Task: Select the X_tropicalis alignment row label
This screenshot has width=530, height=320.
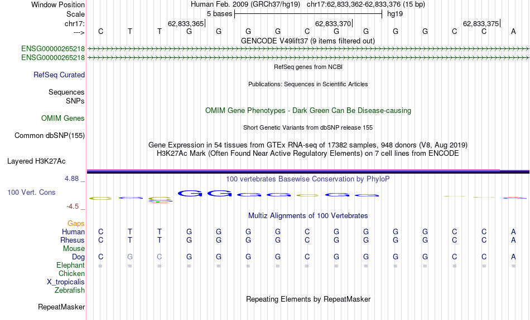Action: point(66,282)
